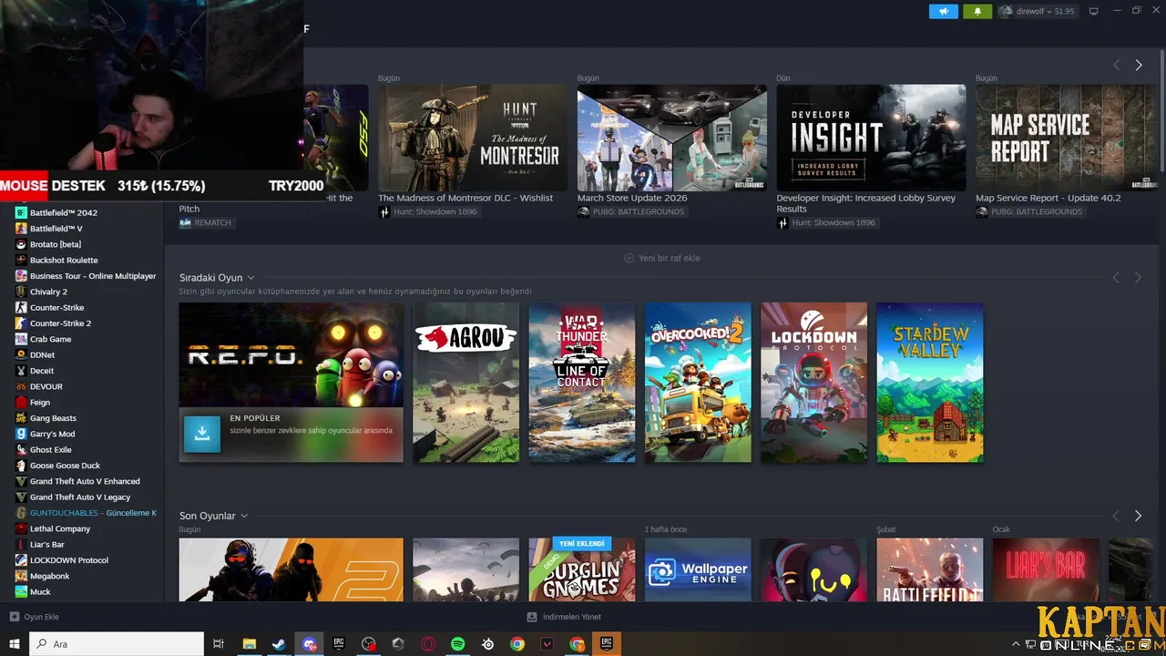This screenshot has width=1166, height=656.
Task: Select Grand Theft Auto V Enhanced
Action: 85,481
